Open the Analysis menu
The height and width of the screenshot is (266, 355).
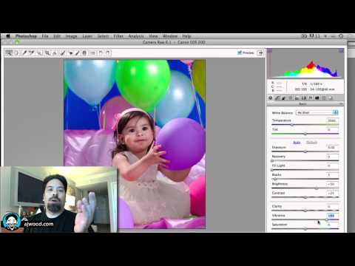point(136,36)
